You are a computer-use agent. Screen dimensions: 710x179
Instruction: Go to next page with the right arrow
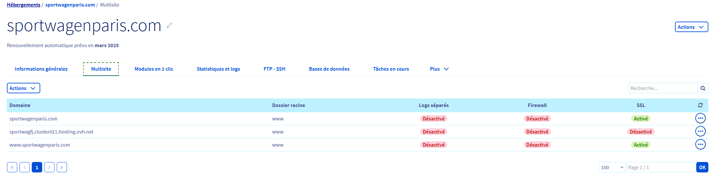click(49, 168)
